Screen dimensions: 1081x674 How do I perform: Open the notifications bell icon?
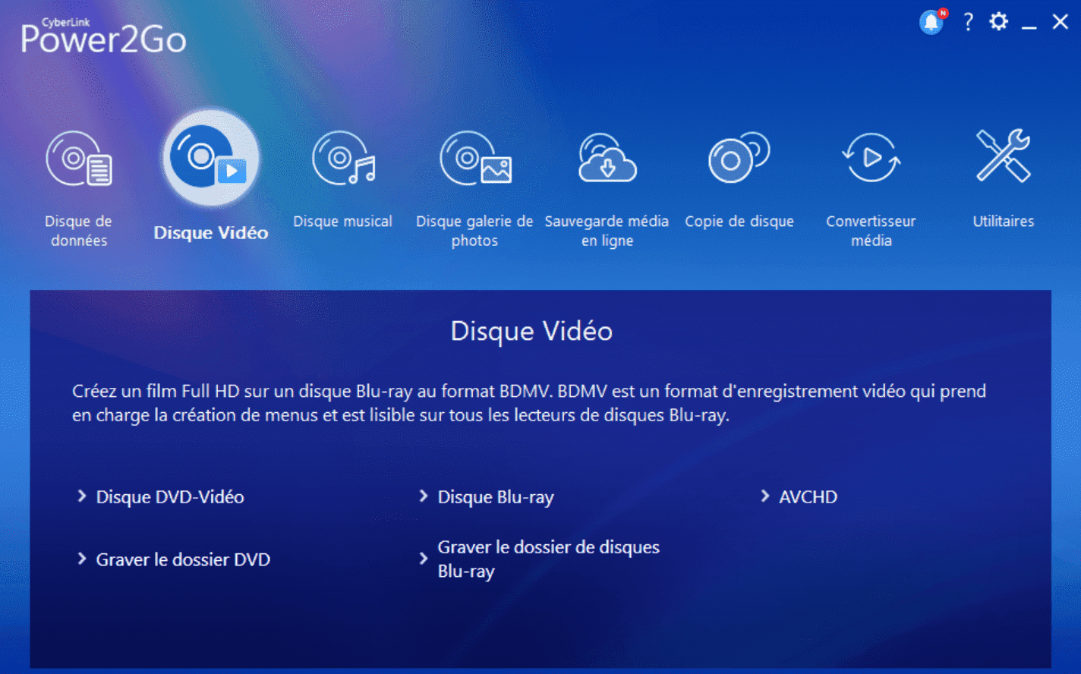[x=932, y=22]
